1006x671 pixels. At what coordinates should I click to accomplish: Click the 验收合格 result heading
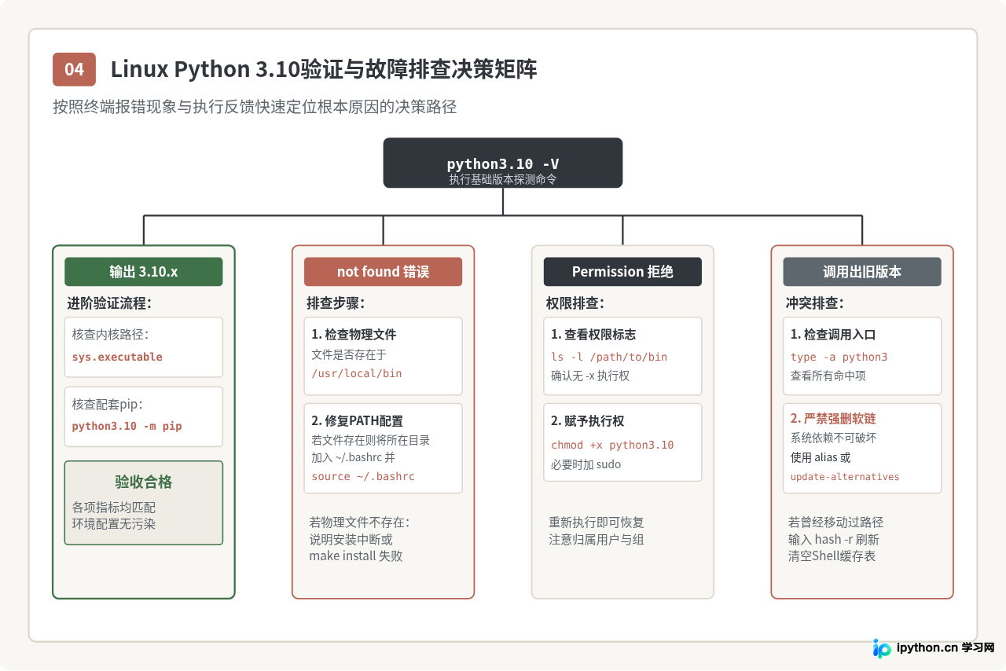click(x=144, y=482)
